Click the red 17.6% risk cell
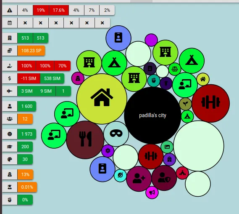 click(59, 10)
